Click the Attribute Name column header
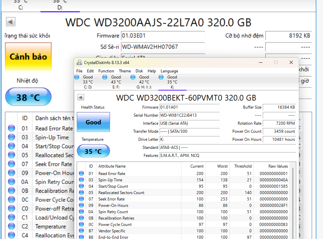This screenshot has width=323, height=239. point(139,166)
